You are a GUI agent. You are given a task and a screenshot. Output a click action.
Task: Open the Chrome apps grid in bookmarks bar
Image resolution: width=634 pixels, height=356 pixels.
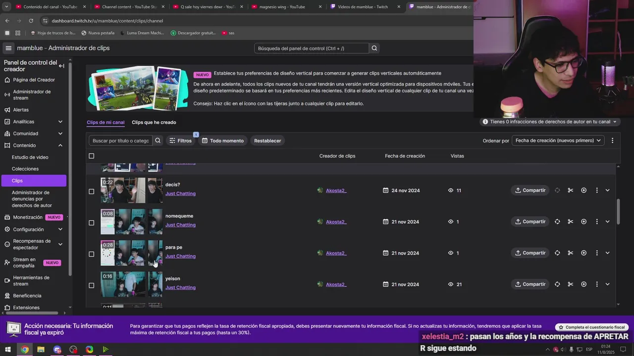[18, 33]
